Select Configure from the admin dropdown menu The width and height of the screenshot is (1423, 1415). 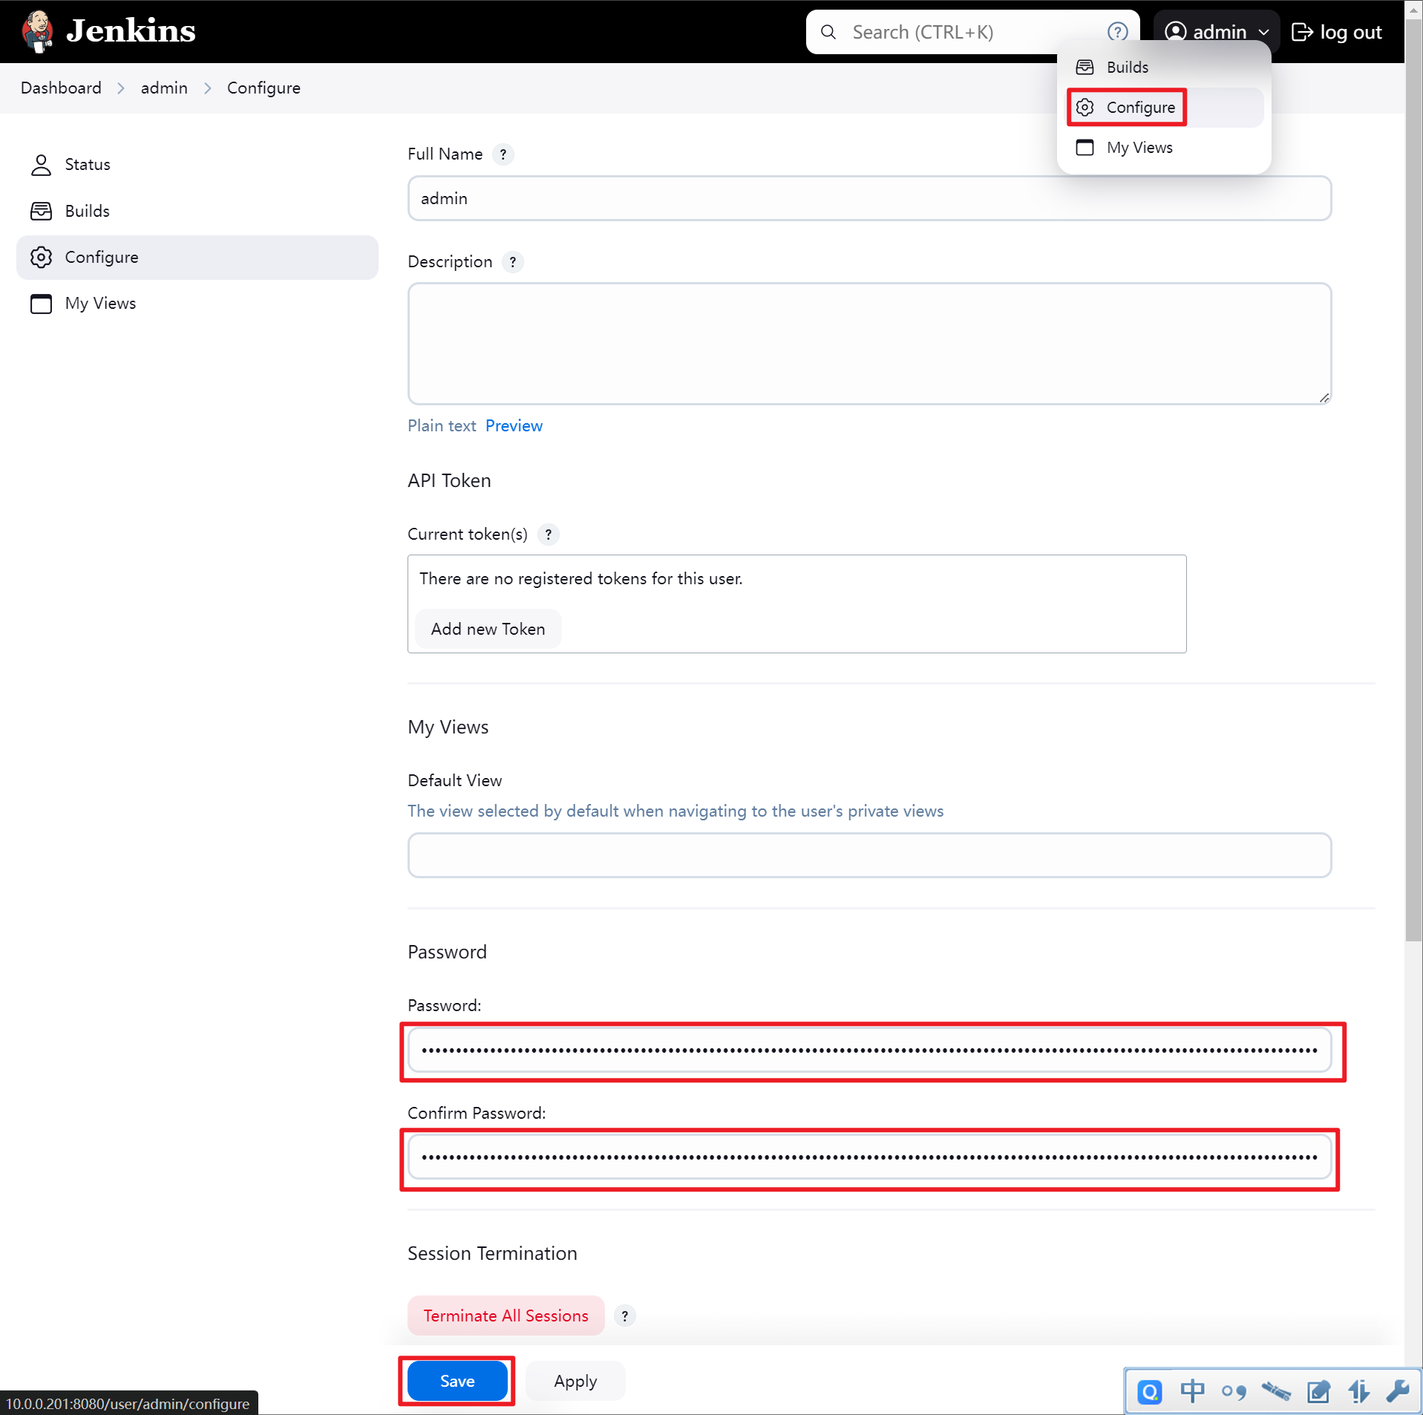[1164, 107]
